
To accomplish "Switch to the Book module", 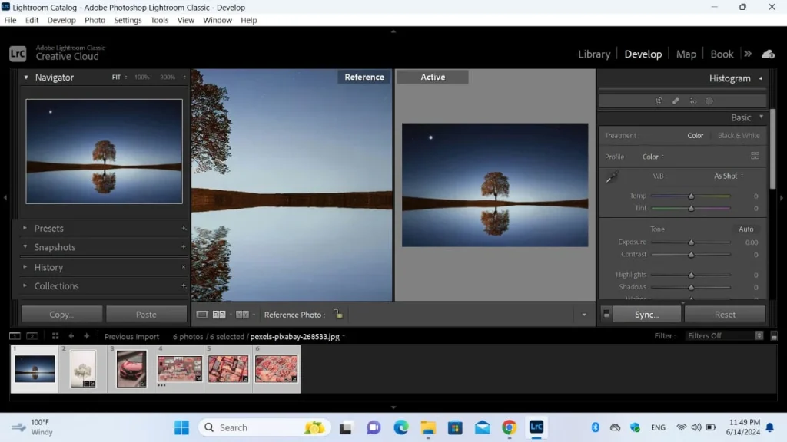I will pos(722,54).
